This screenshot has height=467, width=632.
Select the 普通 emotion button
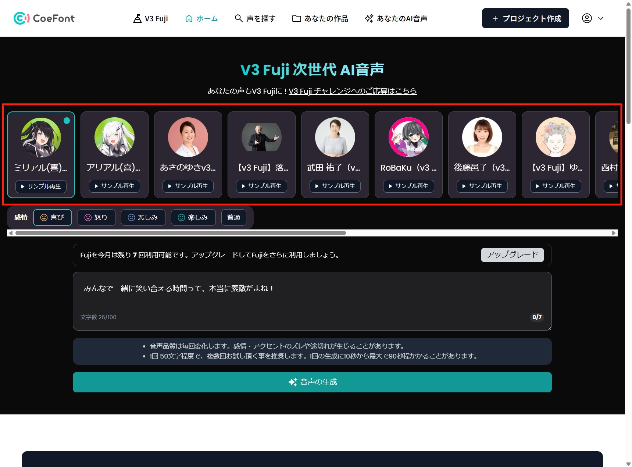(233, 217)
